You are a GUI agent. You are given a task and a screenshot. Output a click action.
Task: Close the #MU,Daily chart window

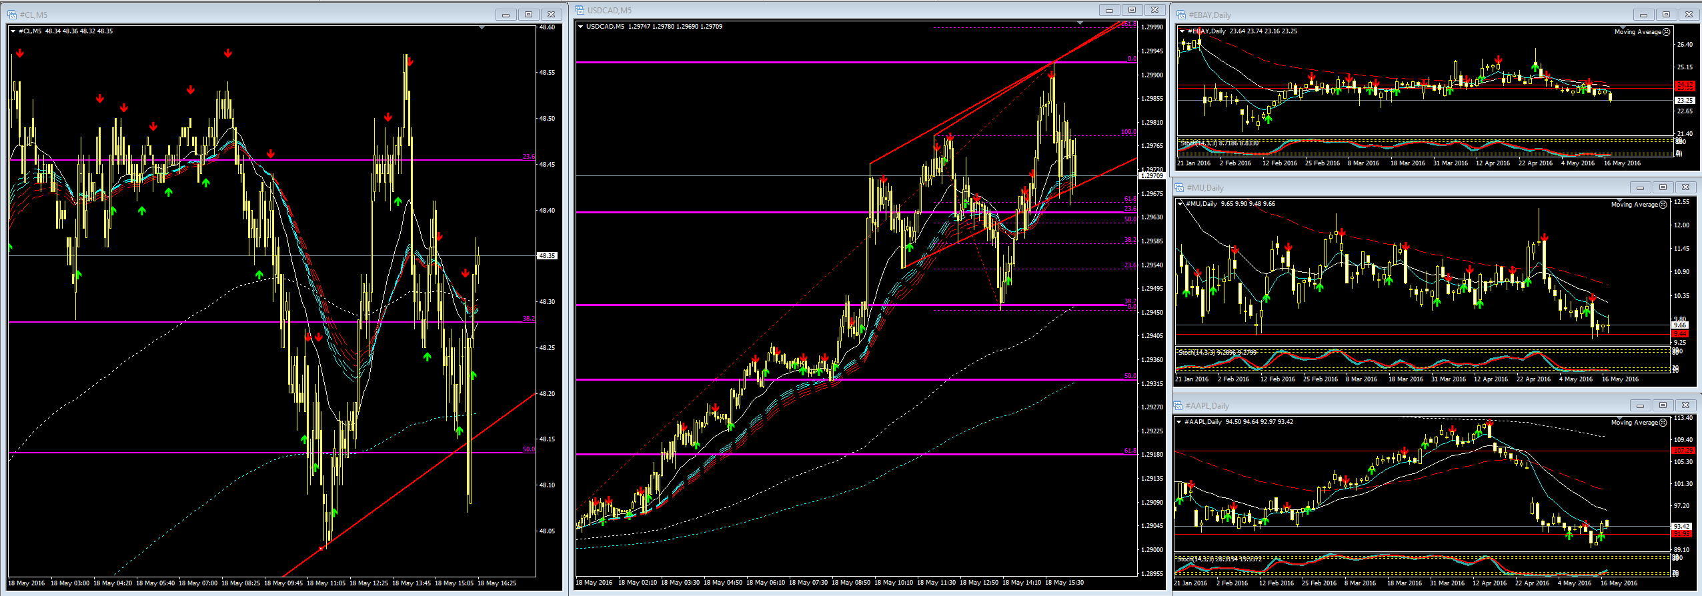click(x=1686, y=187)
